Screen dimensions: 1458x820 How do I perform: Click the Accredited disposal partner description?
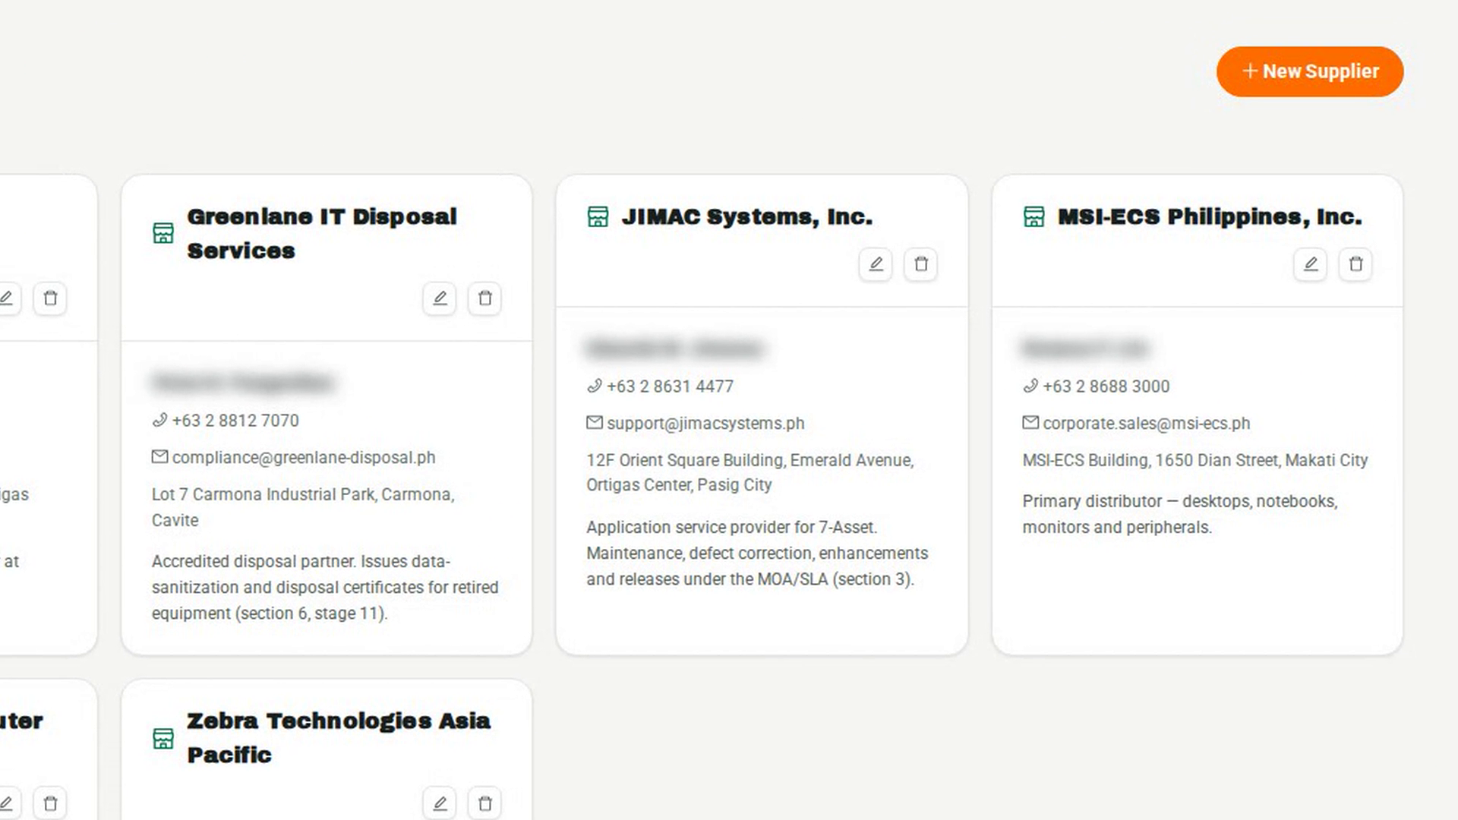point(325,587)
